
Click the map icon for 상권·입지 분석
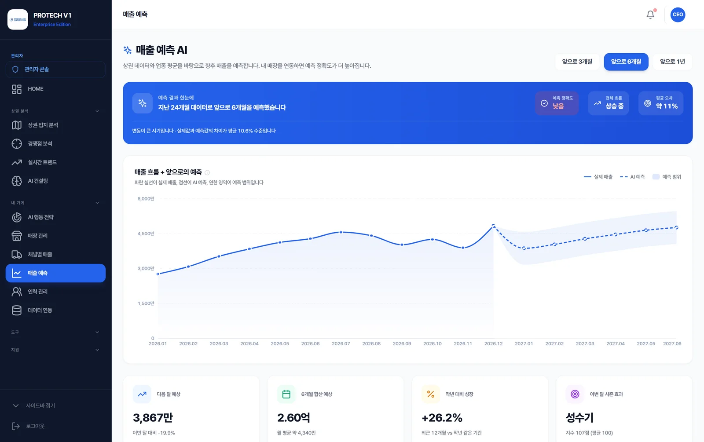[x=17, y=125]
